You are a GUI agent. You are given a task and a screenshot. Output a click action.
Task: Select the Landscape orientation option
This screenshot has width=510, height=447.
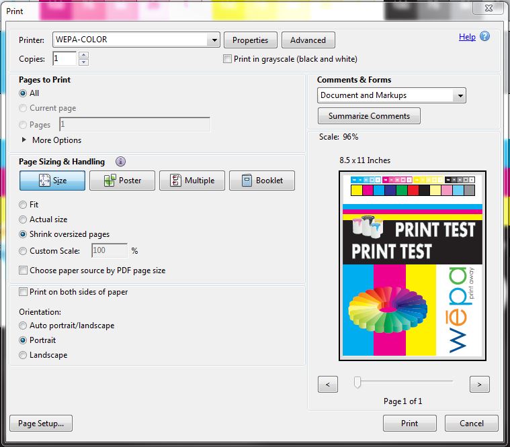pos(24,355)
